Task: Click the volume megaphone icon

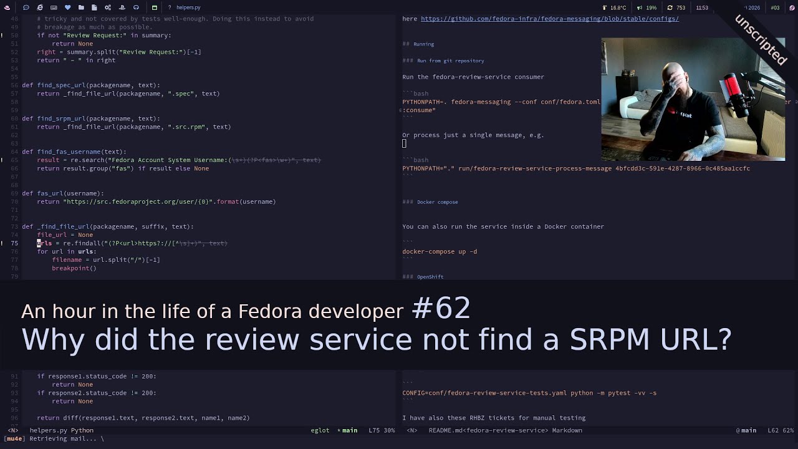Action: (x=640, y=7)
